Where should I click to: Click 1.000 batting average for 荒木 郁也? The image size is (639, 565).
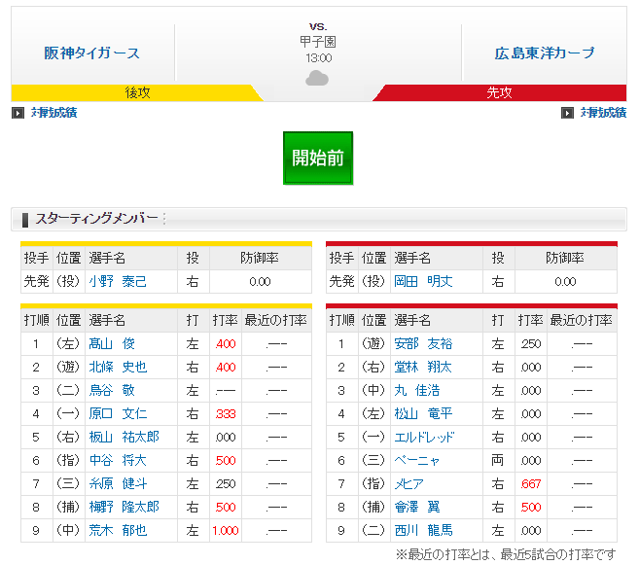click(226, 530)
